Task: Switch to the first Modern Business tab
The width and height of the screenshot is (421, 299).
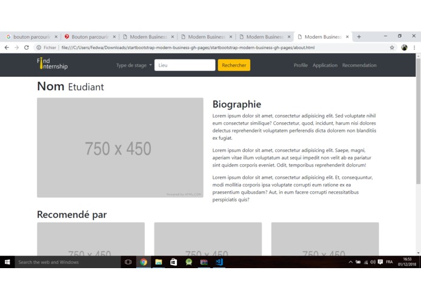Action: coord(147,37)
